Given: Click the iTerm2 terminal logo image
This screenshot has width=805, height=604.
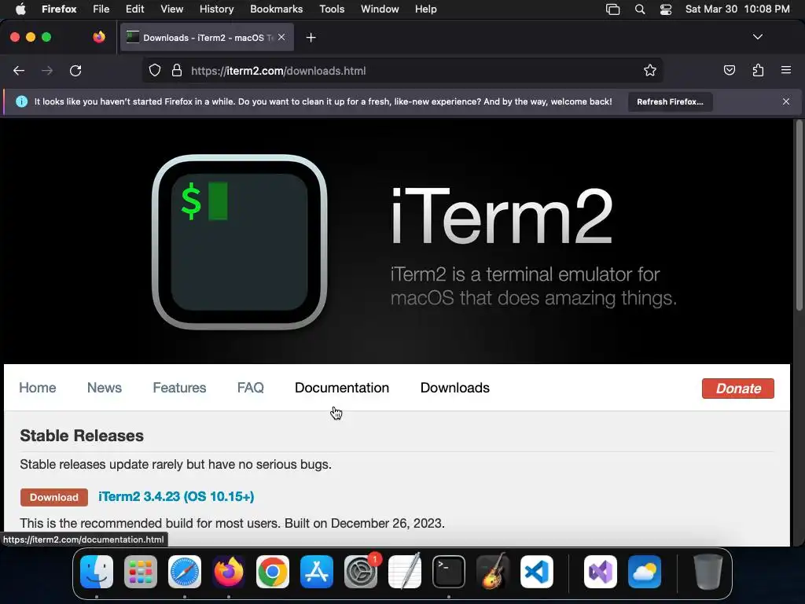Looking at the screenshot, I should (239, 242).
